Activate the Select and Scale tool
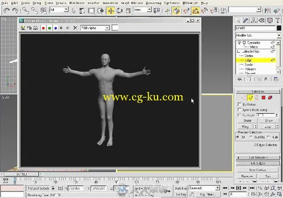Screen dimensions: 283x198 coord(128,11)
